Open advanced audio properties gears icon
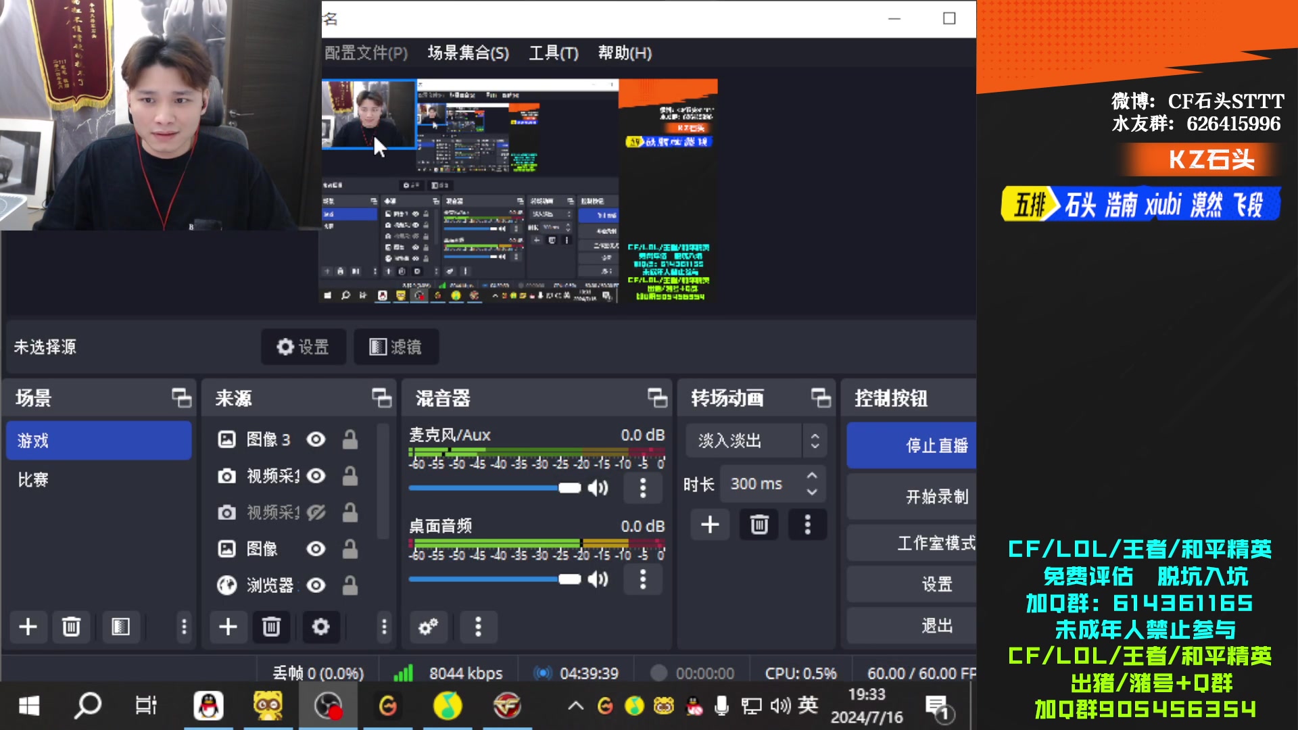 tap(428, 627)
